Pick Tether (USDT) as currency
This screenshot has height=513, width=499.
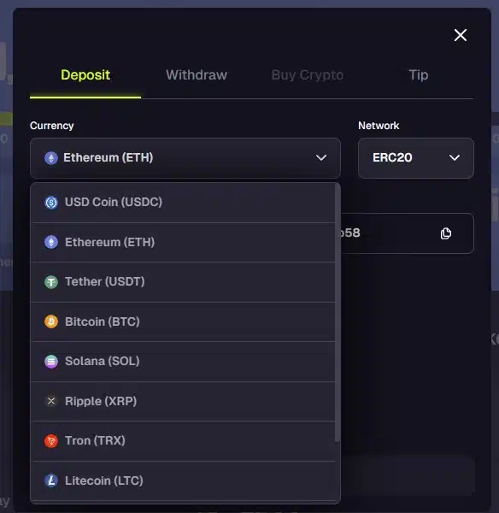coord(183,282)
